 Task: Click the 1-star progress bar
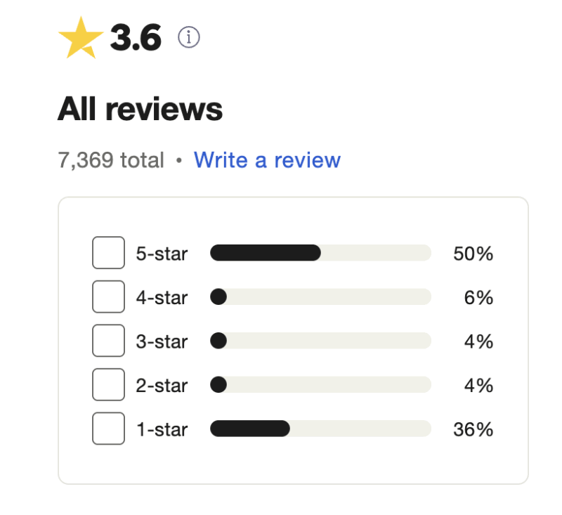point(320,429)
